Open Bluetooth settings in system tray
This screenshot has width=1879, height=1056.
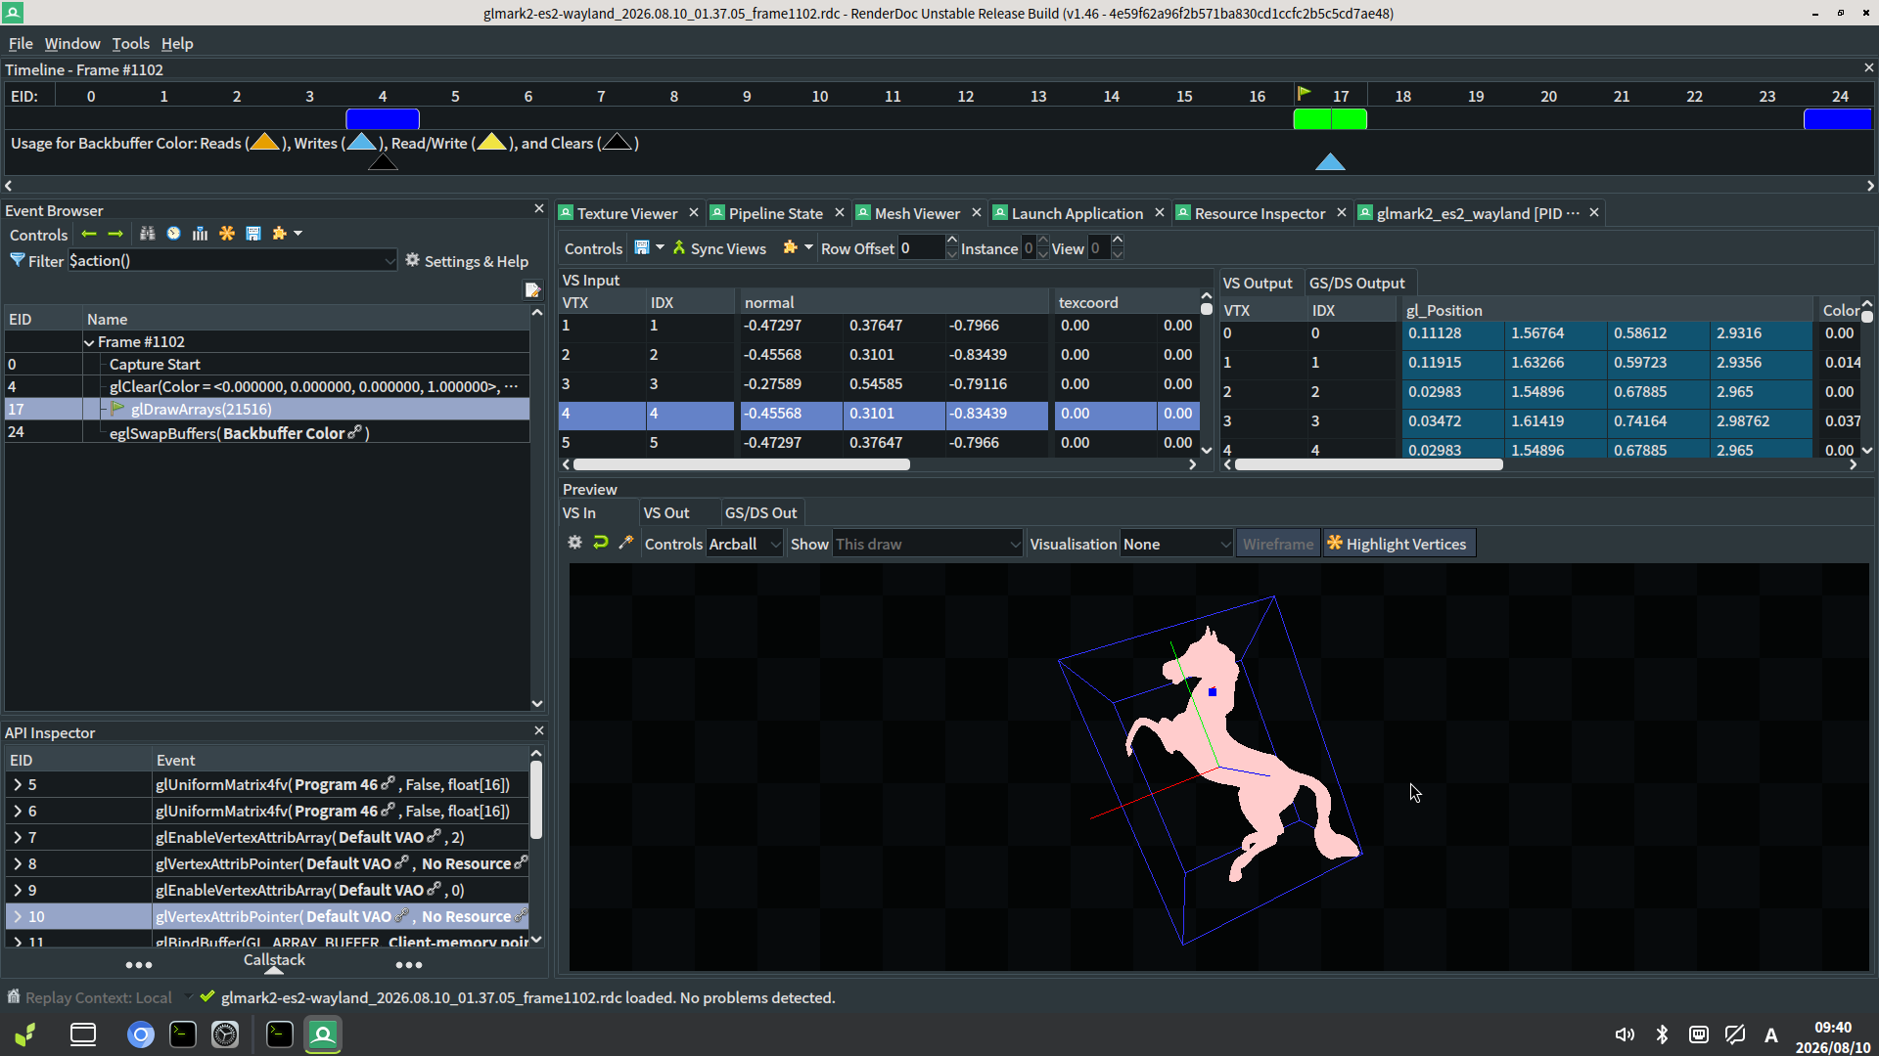(1662, 1034)
